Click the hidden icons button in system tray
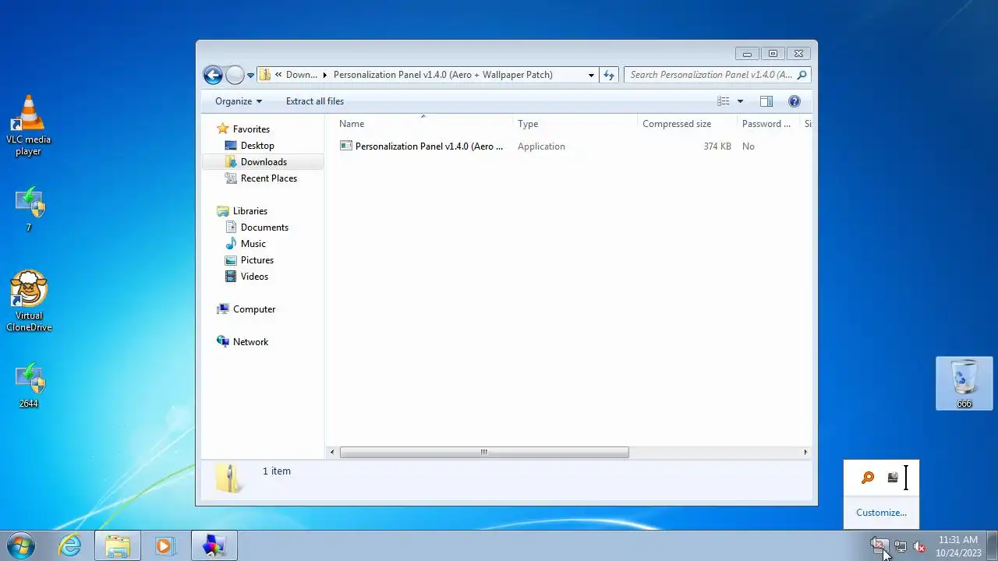The image size is (998, 561). coord(879,546)
